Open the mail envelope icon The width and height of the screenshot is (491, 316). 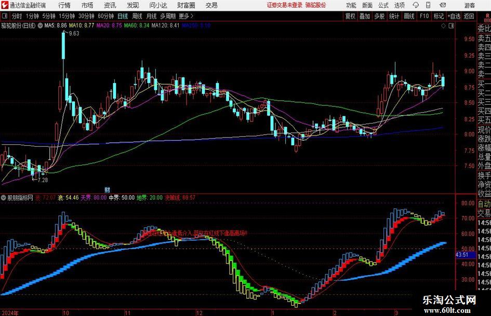[x=443, y=5]
